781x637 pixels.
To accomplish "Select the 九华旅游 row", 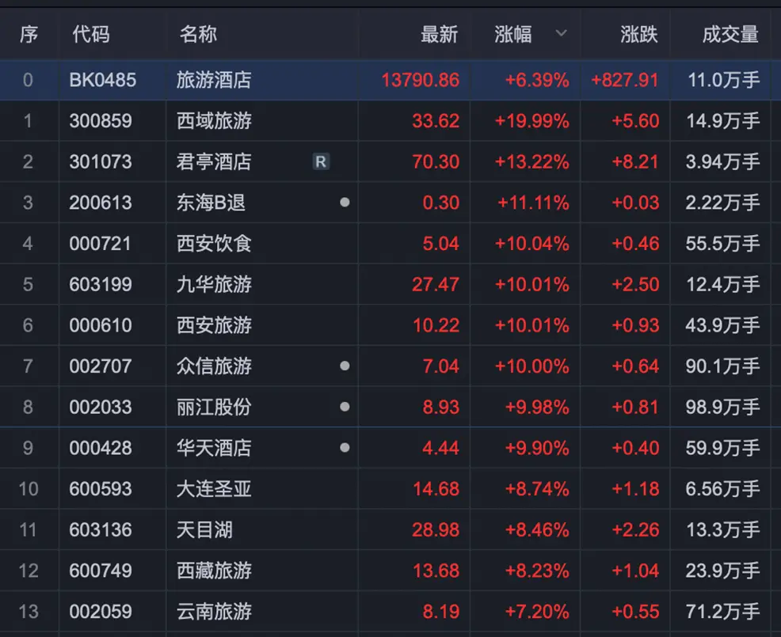I will click(390, 284).
